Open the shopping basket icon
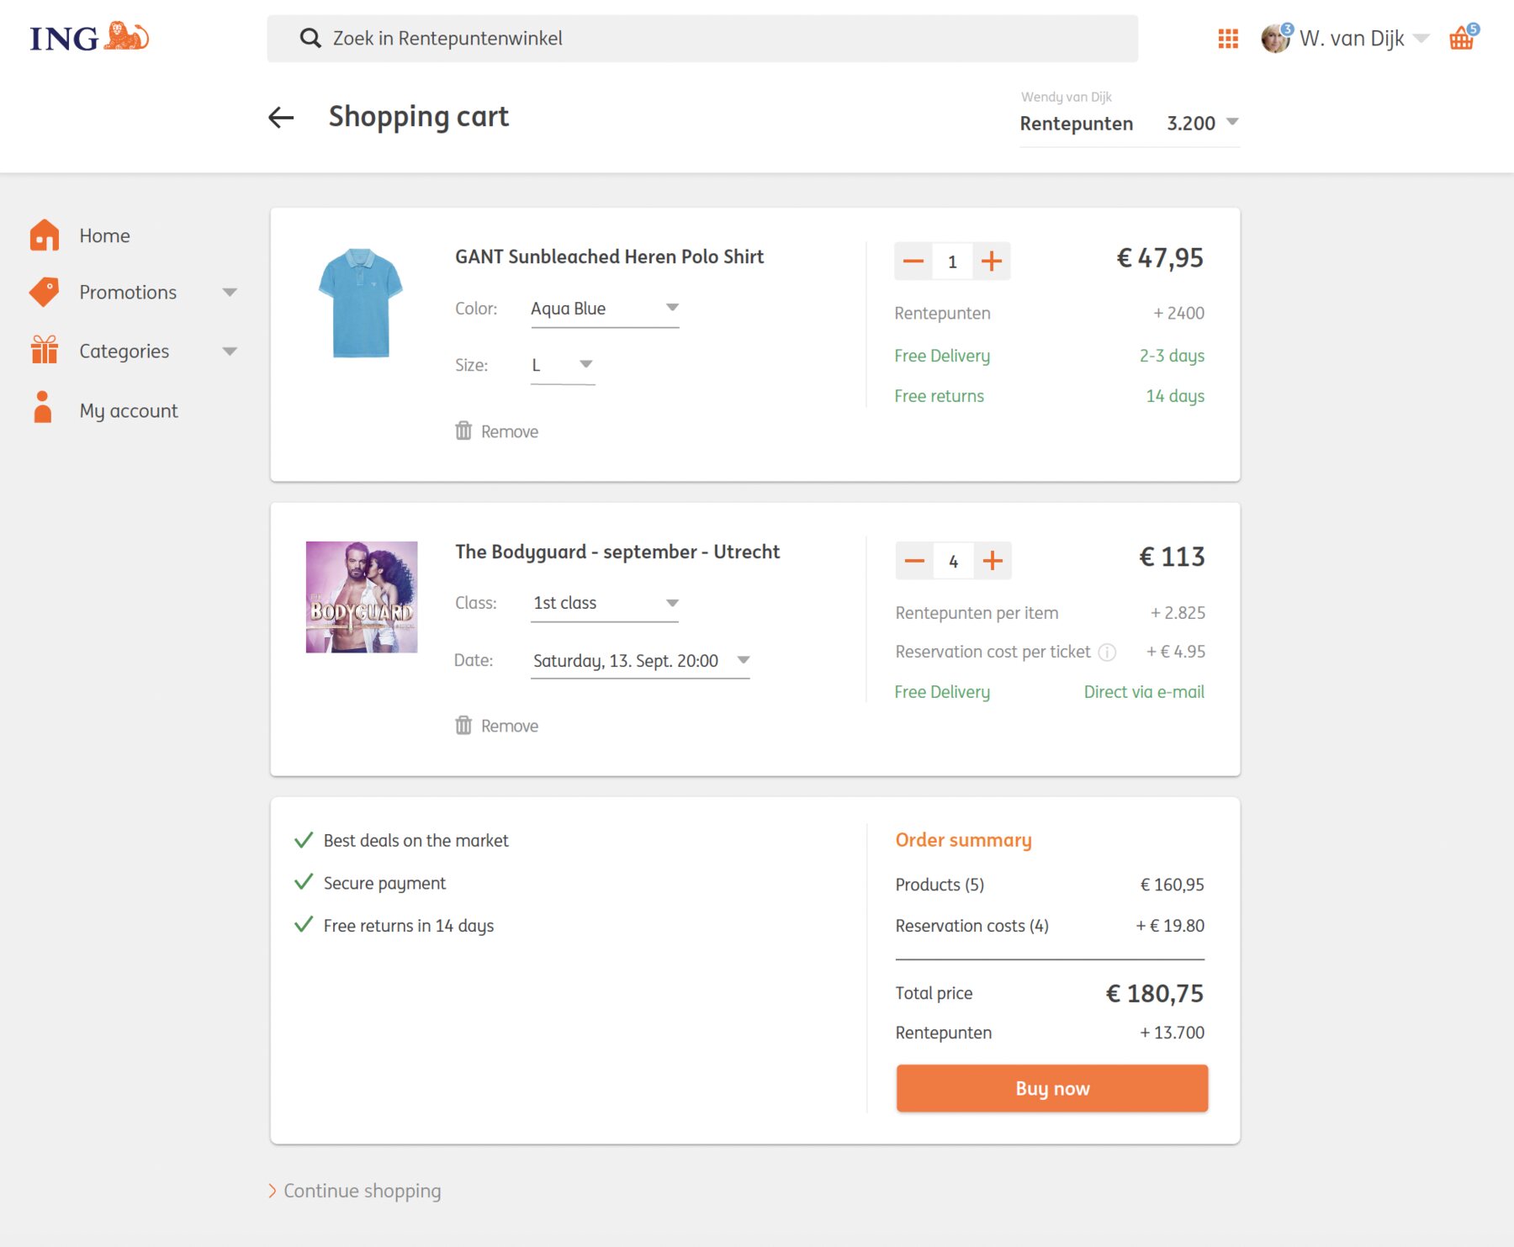Viewport: 1514px width, 1247px height. pyautogui.click(x=1462, y=38)
